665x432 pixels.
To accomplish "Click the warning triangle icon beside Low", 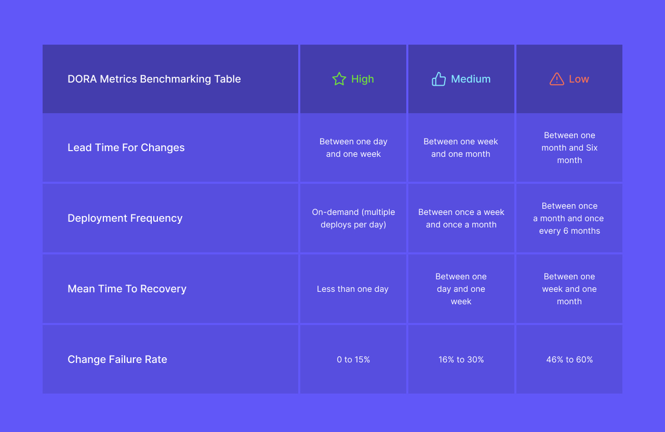I will coord(556,79).
